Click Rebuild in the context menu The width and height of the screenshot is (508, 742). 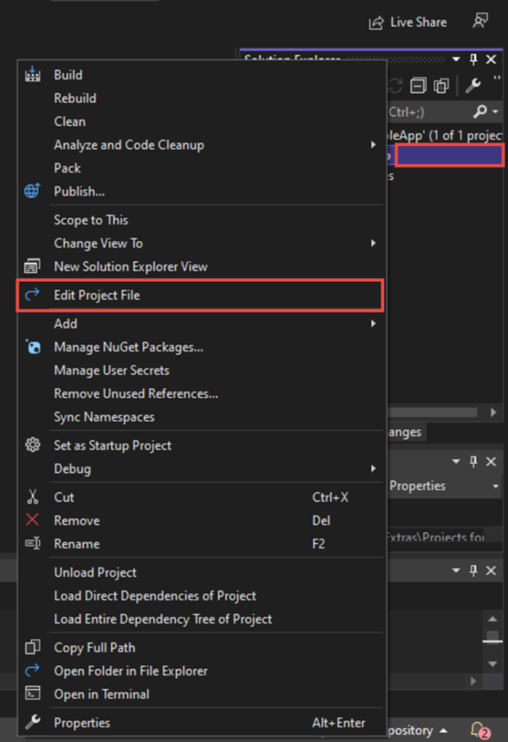click(75, 98)
